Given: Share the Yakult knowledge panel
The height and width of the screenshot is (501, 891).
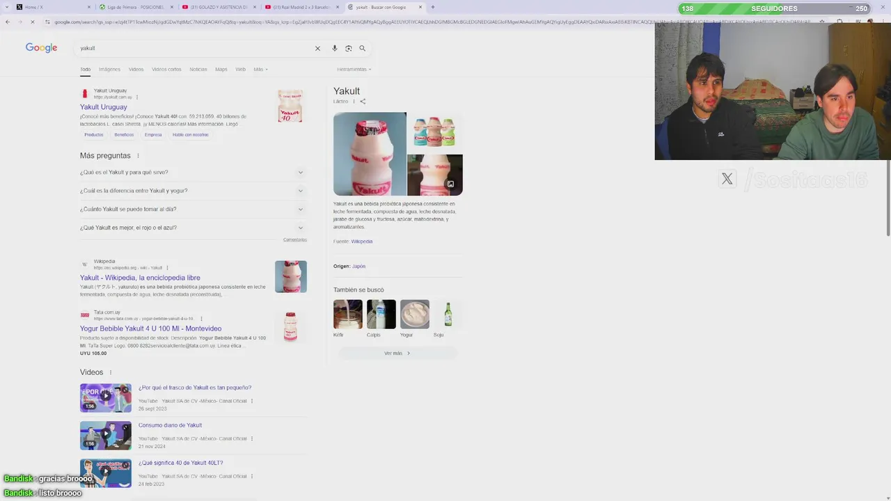Looking at the screenshot, I should point(363,102).
